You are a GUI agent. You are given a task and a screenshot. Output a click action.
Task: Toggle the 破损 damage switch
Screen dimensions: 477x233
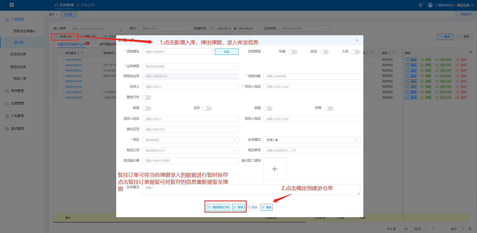coord(147,108)
